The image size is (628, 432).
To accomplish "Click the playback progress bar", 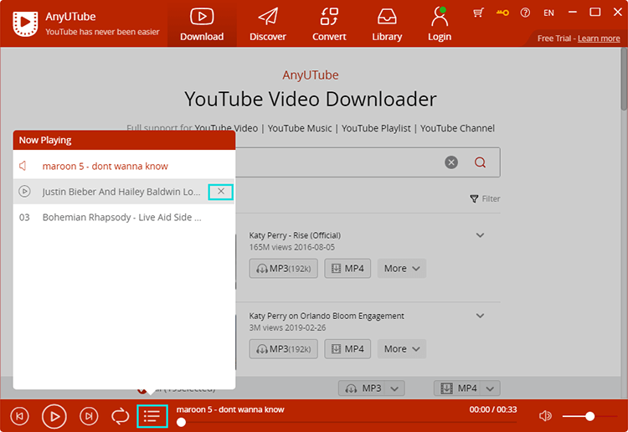I will click(x=347, y=422).
